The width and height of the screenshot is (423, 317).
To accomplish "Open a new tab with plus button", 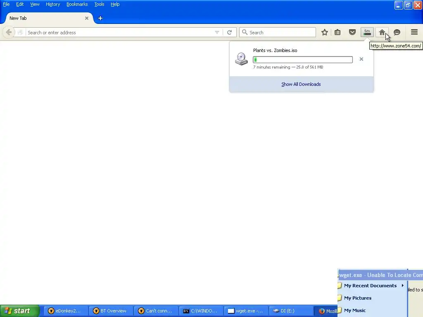I will pyautogui.click(x=100, y=18).
